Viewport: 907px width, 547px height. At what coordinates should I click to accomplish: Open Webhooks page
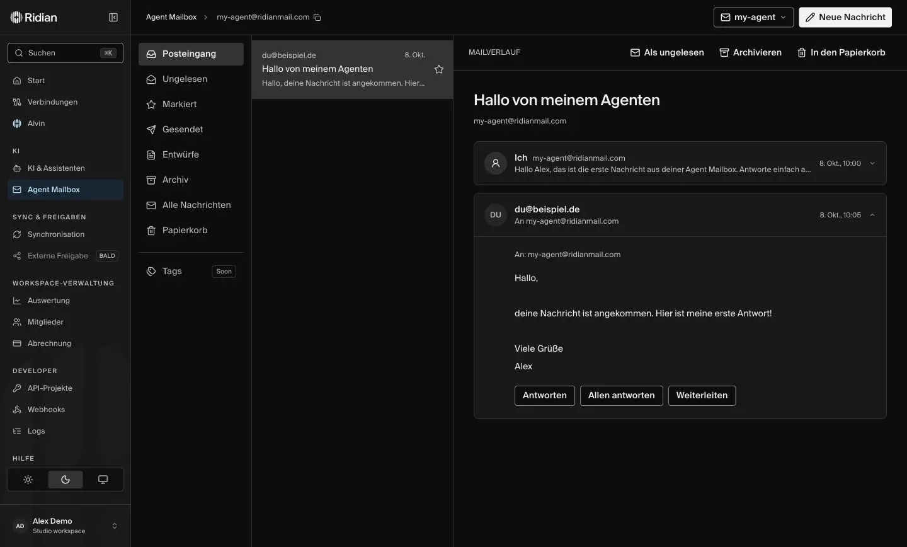point(66,410)
